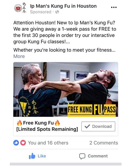The height and width of the screenshot is (168, 131).
Task: Open the Ip Man's Kung Fu in Houston page
Action: [x=63, y=6]
